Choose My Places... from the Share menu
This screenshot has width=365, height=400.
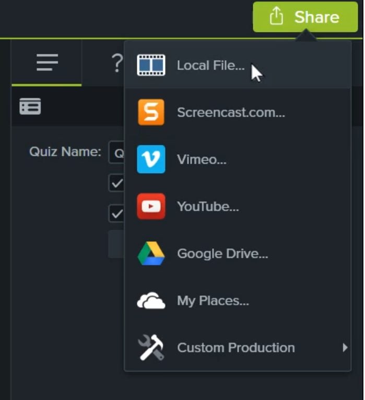pyautogui.click(x=238, y=301)
